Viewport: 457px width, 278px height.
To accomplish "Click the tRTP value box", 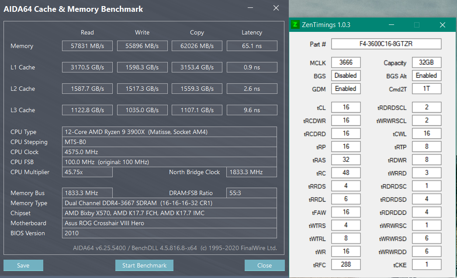I will click(x=427, y=147).
